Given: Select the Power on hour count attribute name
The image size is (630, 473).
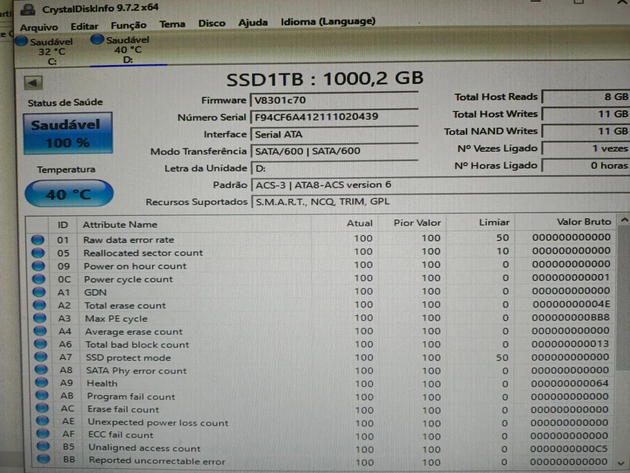Looking at the screenshot, I should (135, 266).
